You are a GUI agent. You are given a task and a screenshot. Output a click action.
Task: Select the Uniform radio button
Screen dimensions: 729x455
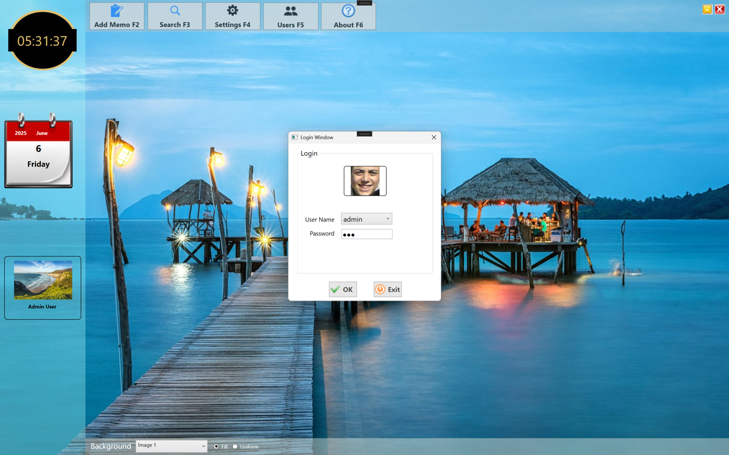point(235,447)
